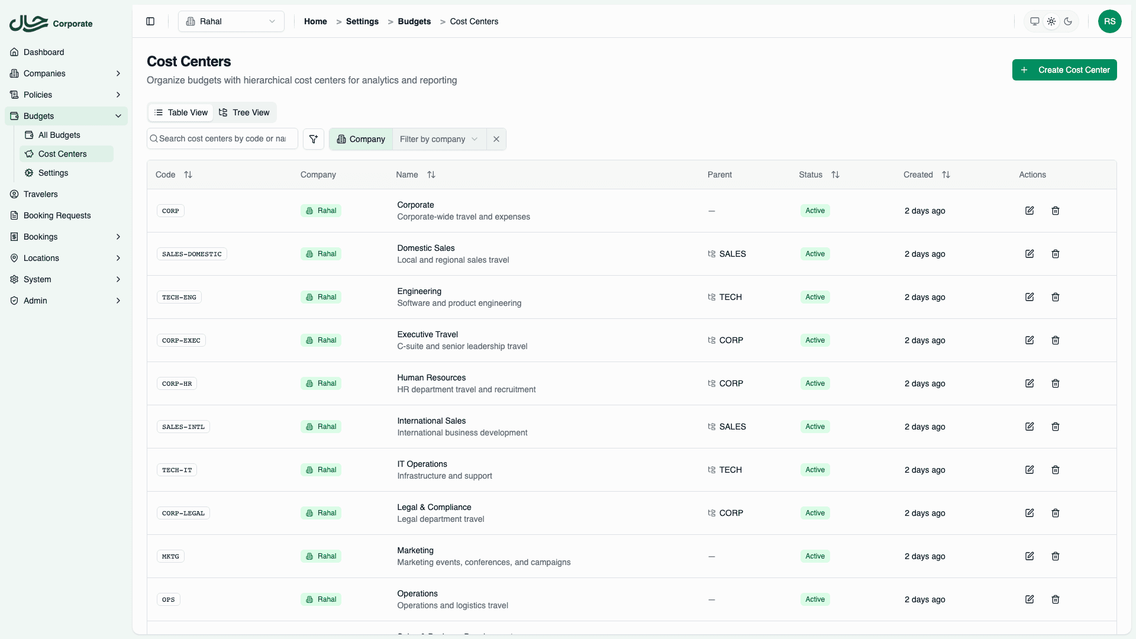Sort table by Created column
1136x639 pixels.
coord(946,175)
